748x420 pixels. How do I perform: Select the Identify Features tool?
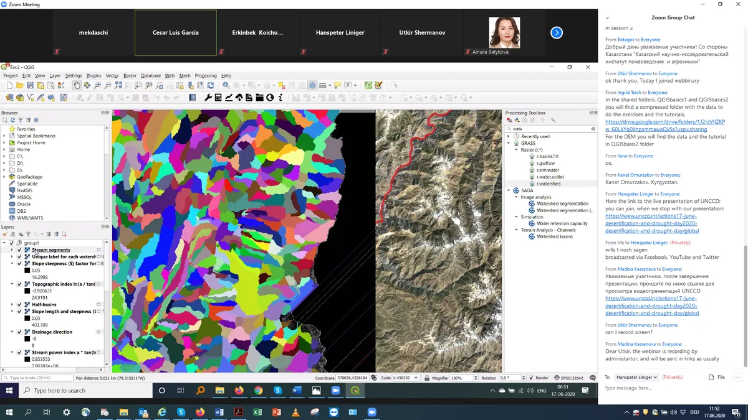226,85
